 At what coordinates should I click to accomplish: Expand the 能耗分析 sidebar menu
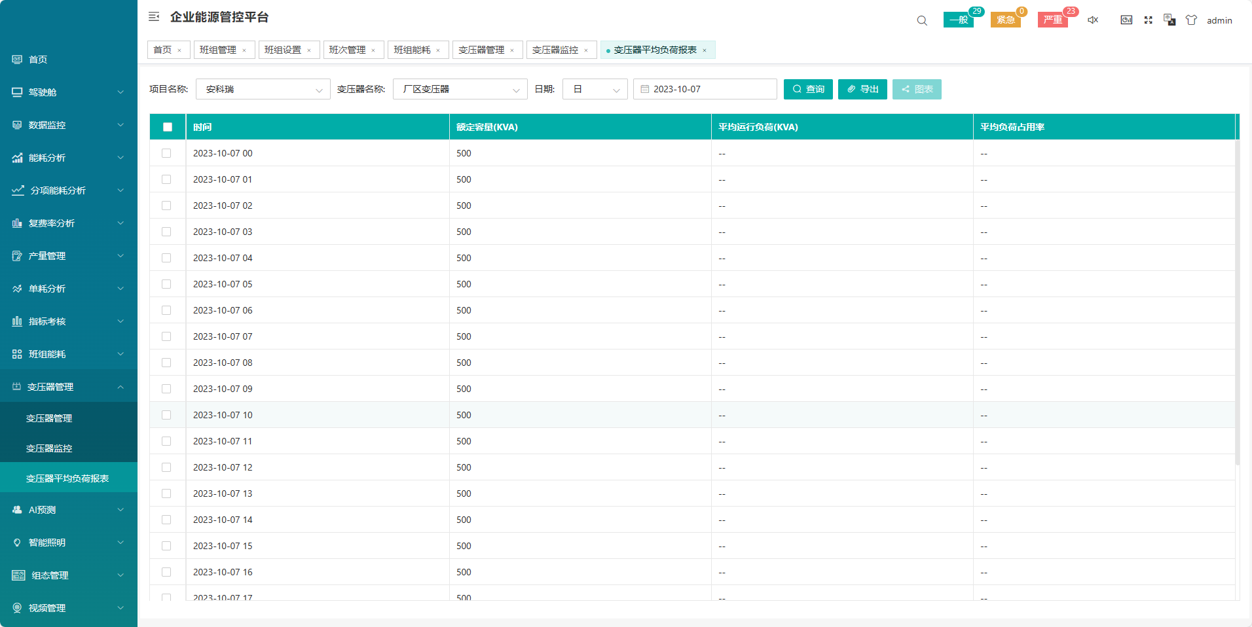coord(68,158)
